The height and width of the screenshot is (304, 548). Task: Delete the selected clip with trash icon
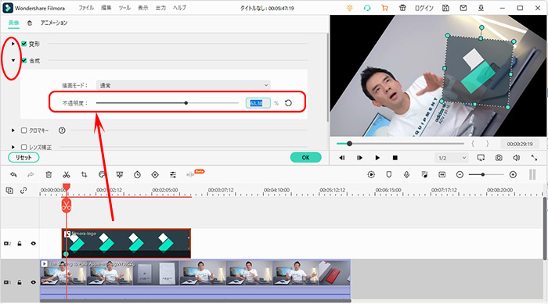[49, 174]
